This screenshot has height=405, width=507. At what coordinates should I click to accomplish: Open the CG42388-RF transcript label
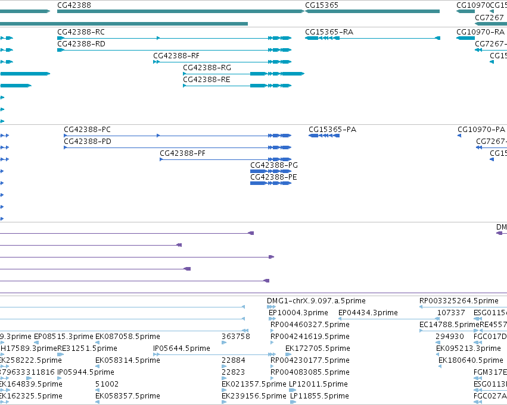[176, 56]
